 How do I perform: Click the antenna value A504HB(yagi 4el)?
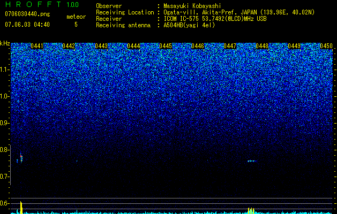(x=189, y=25)
